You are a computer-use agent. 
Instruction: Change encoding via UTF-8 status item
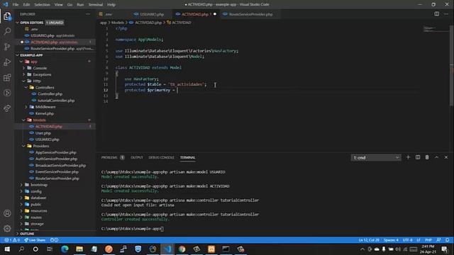(407, 240)
